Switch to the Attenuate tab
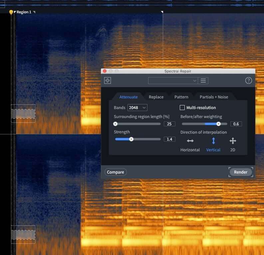The height and width of the screenshot is (255, 264). coord(129,97)
